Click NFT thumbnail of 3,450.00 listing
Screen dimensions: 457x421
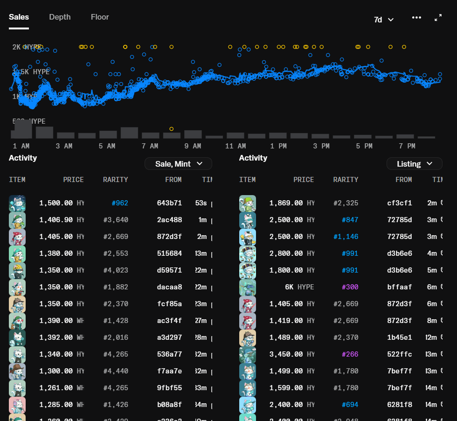pos(248,355)
